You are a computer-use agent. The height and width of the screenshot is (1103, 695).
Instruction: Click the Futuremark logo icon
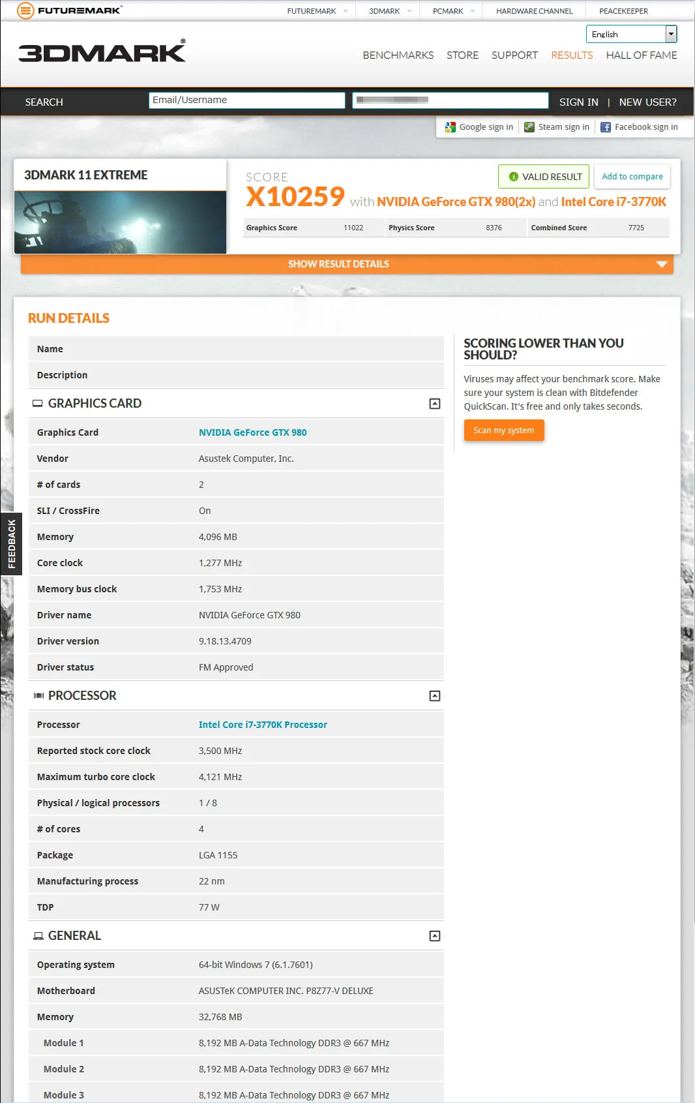tap(25, 10)
